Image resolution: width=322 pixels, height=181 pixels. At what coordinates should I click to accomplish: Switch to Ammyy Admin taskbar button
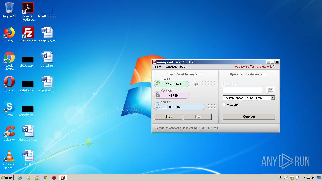[x=63, y=178]
